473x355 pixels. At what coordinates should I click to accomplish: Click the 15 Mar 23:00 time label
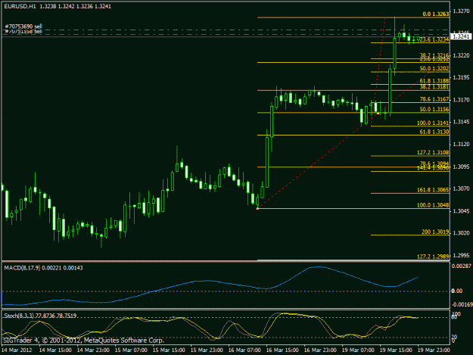[207, 350]
